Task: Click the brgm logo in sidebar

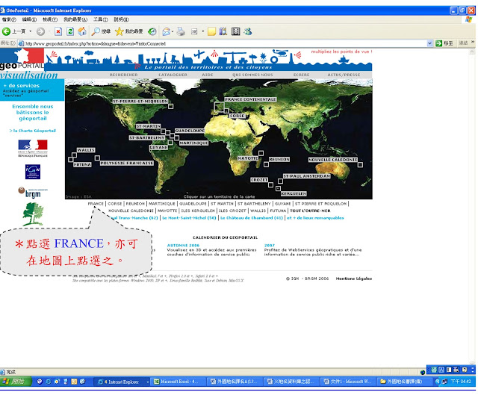Action: coord(33,193)
